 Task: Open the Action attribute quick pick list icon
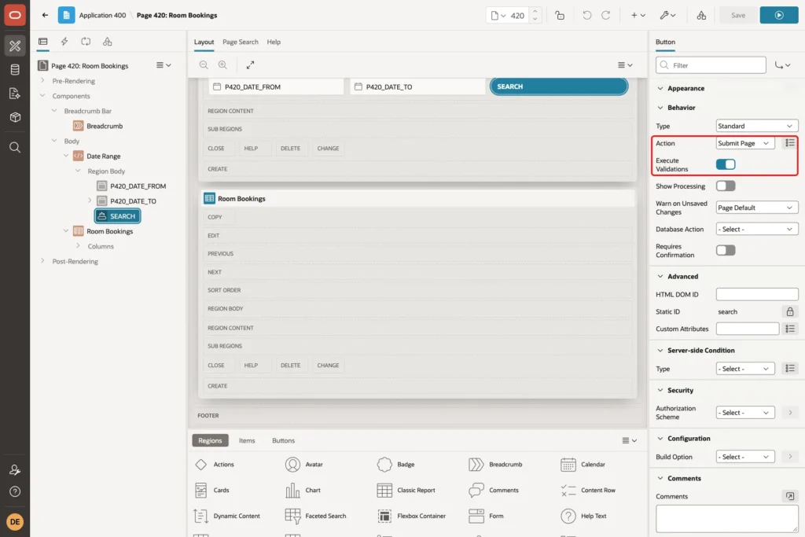coord(790,143)
